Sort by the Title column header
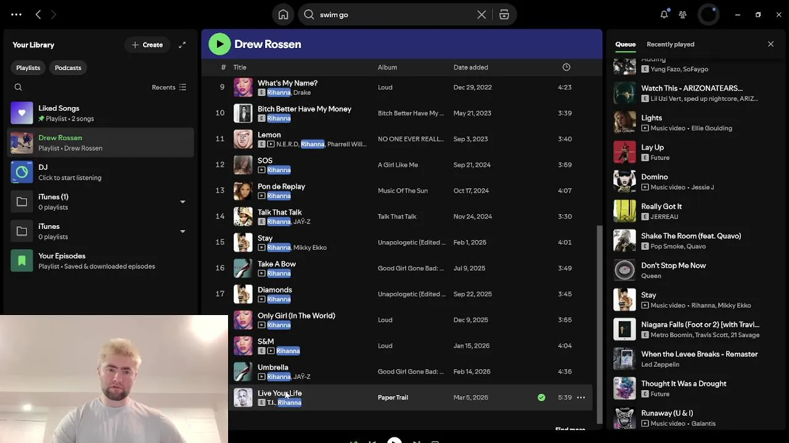Viewport: 789px width, 443px height. pos(240,67)
